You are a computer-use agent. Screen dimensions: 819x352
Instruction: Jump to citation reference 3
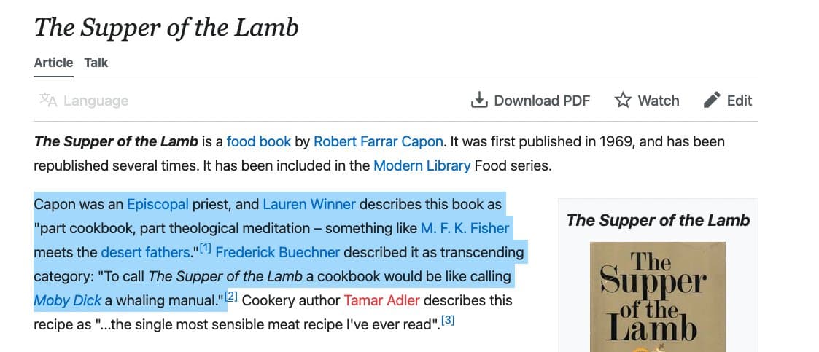[x=448, y=321]
